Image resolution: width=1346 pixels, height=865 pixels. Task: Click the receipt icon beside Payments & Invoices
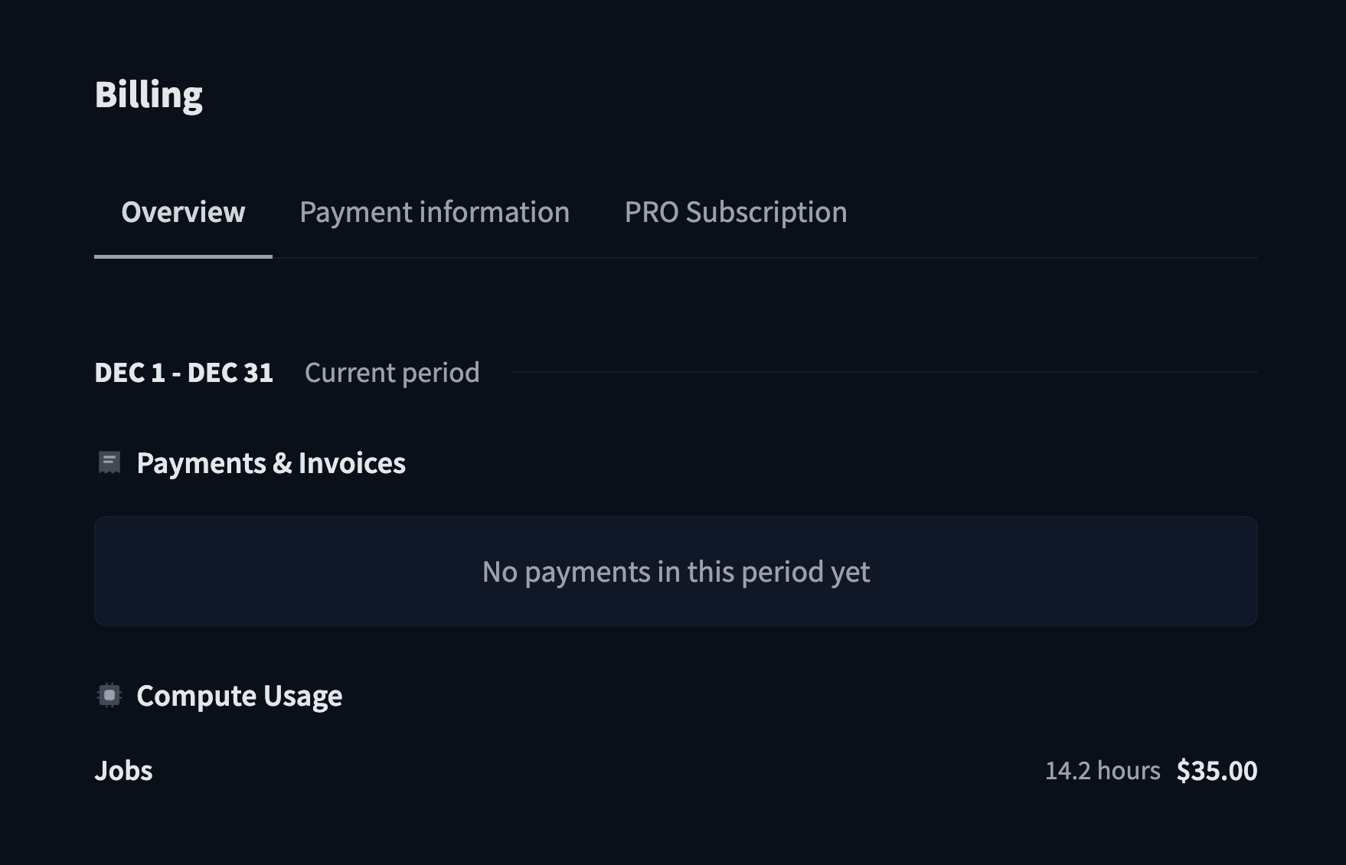tap(109, 462)
